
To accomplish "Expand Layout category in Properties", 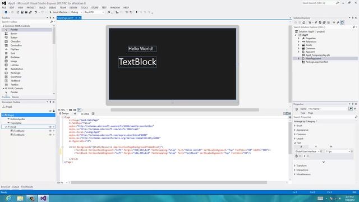I will 295,139.
